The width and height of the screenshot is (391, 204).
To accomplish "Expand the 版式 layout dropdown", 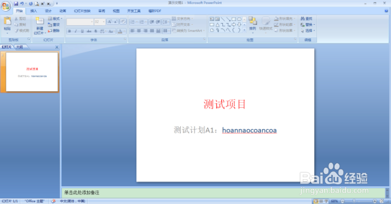I will [x=55, y=19].
